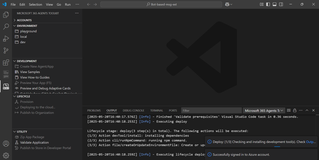Open Source Control view
The width and height of the screenshot is (319, 160).
pos(6,50)
